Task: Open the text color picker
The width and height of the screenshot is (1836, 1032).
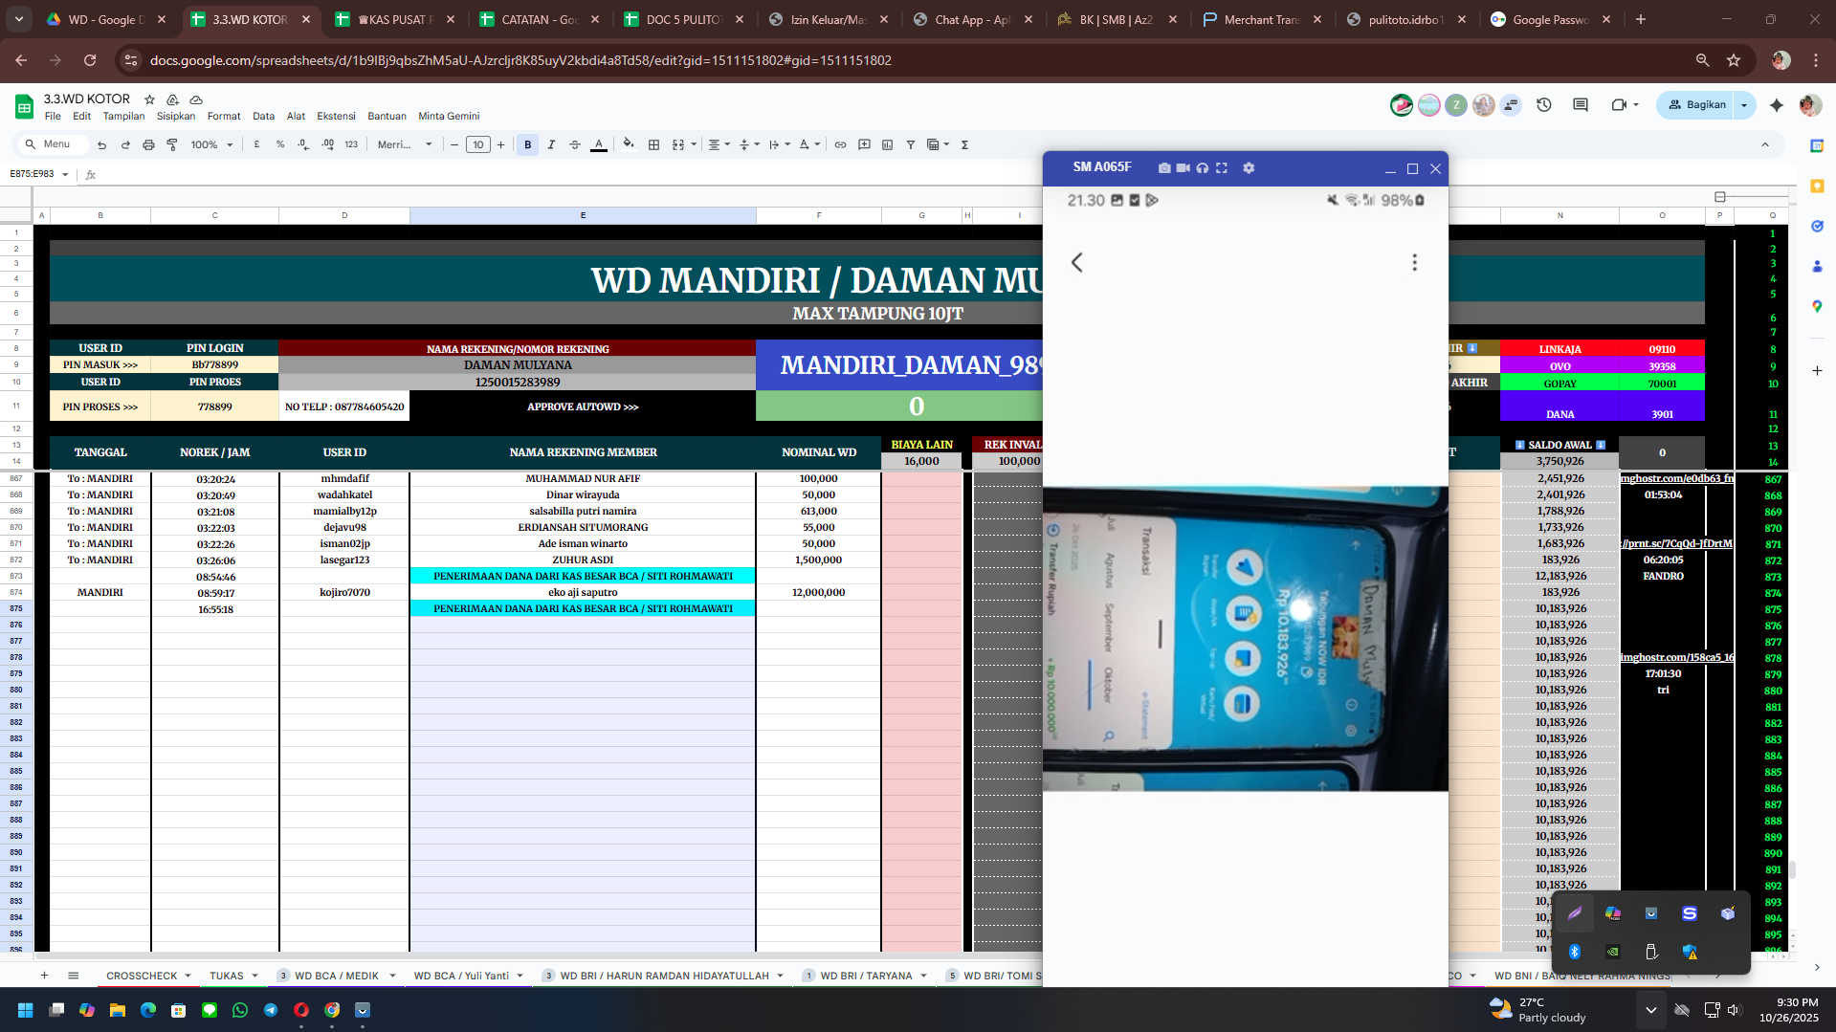Action: click(599, 144)
